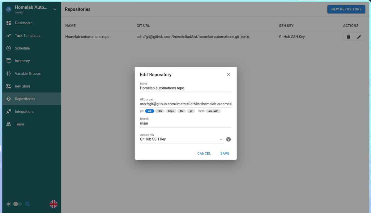Click the GIT URL column header

[143, 26]
